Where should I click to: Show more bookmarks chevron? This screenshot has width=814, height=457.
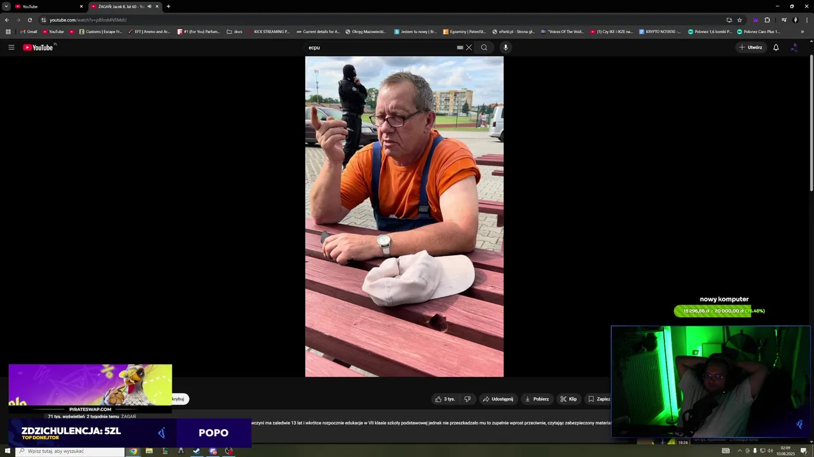click(802, 32)
